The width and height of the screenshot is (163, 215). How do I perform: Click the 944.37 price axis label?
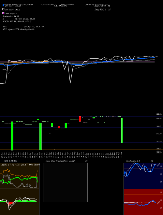tap(159, 134)
